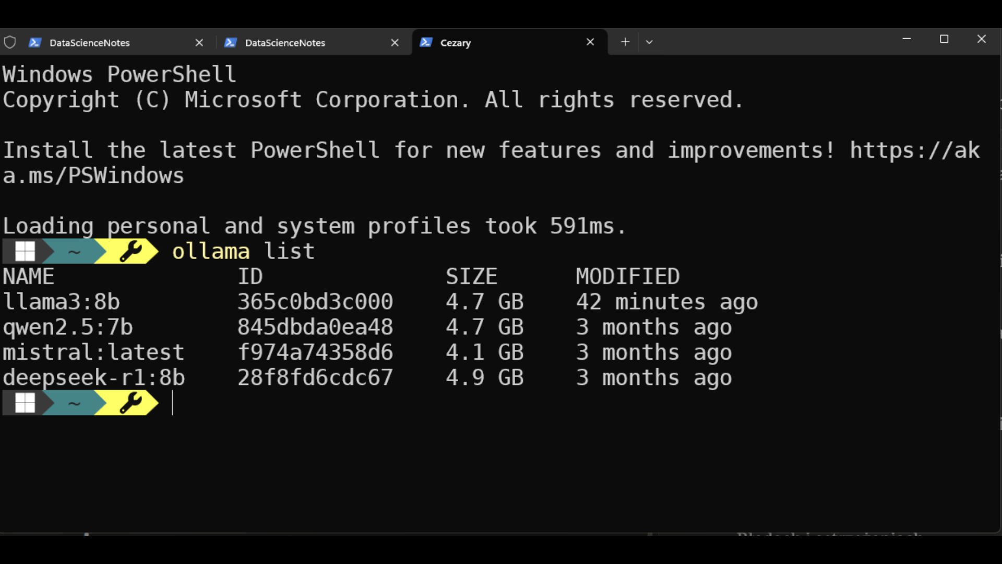Close the first DataScienceNotes tab

click(199, 42)
